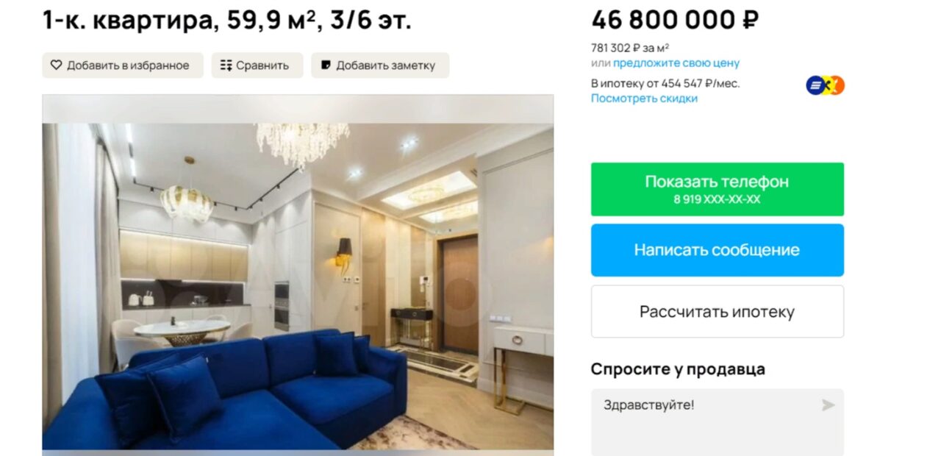Focus the Здравствуйте! message input
This screenshot has height=456, width=941.
pyautogui.click(x=718, y=422)
